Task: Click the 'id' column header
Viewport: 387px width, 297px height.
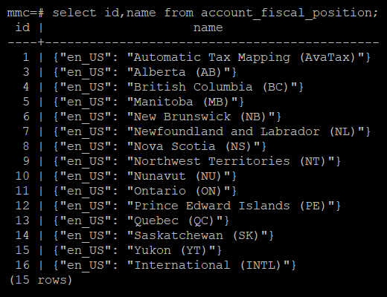Action: pos(22,27)
